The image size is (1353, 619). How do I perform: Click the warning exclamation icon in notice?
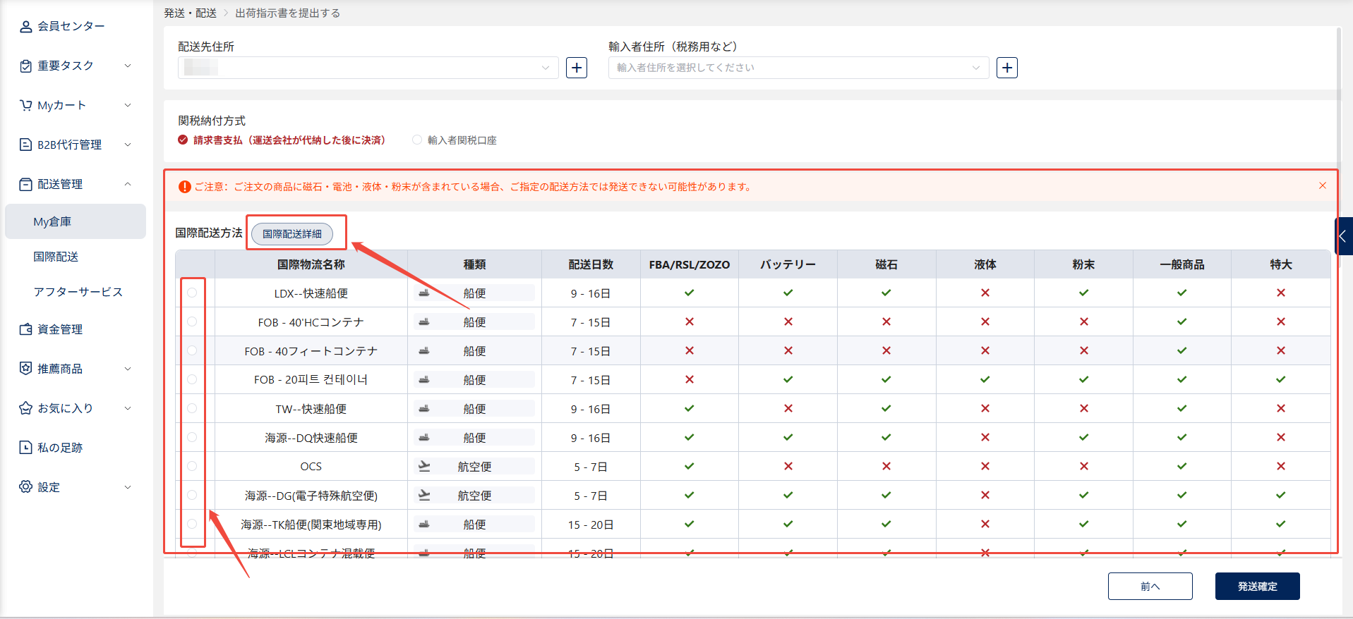coord(185,187)
